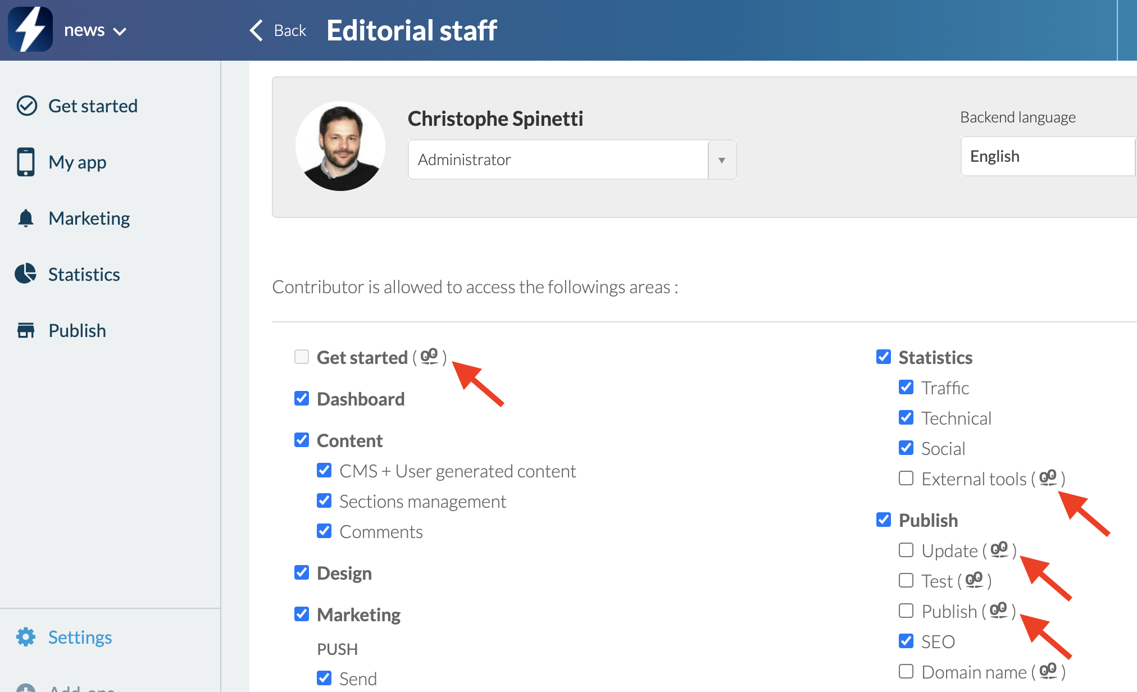Click the Settings gear icon

26,637
